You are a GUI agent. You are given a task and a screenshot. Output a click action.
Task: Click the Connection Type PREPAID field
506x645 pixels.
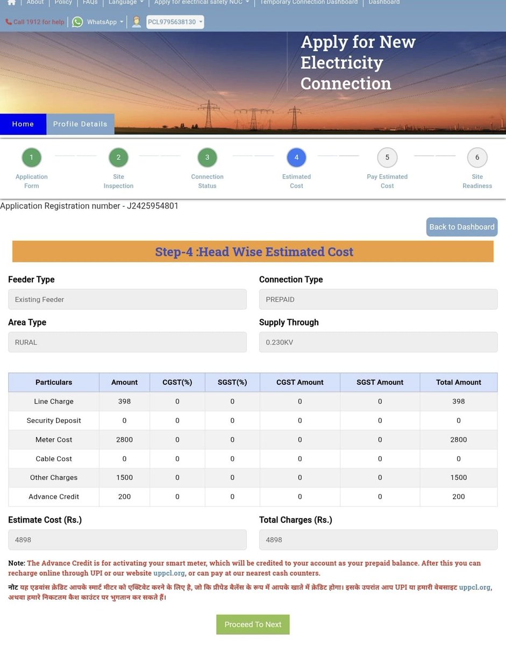[x=379, y=299]
